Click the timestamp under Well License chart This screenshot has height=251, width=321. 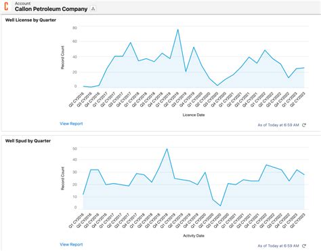278,125
